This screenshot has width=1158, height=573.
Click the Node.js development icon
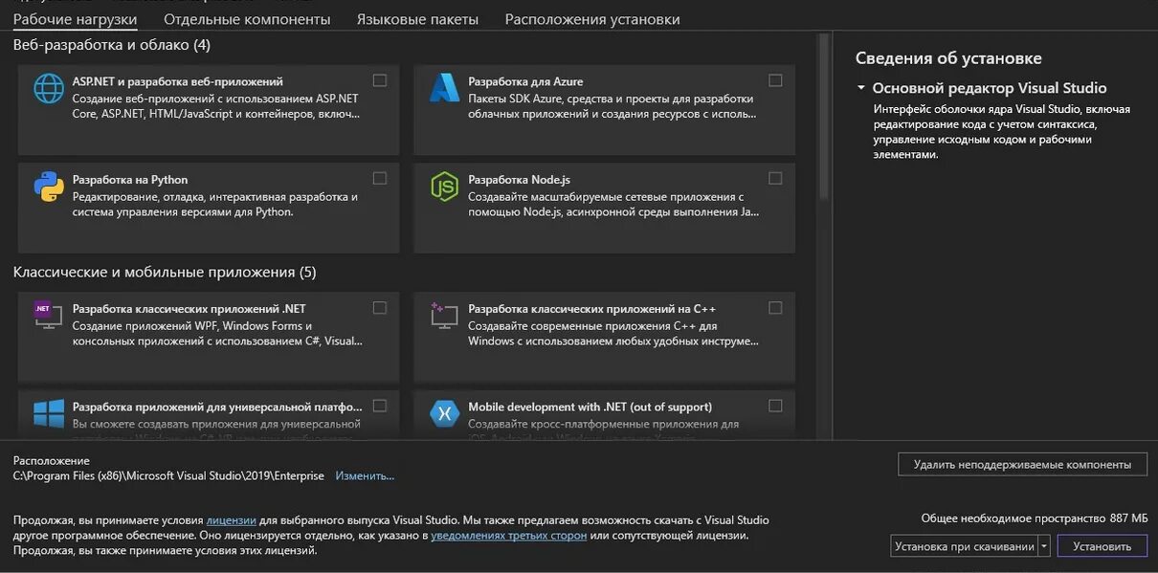click(x=444, y=187)
